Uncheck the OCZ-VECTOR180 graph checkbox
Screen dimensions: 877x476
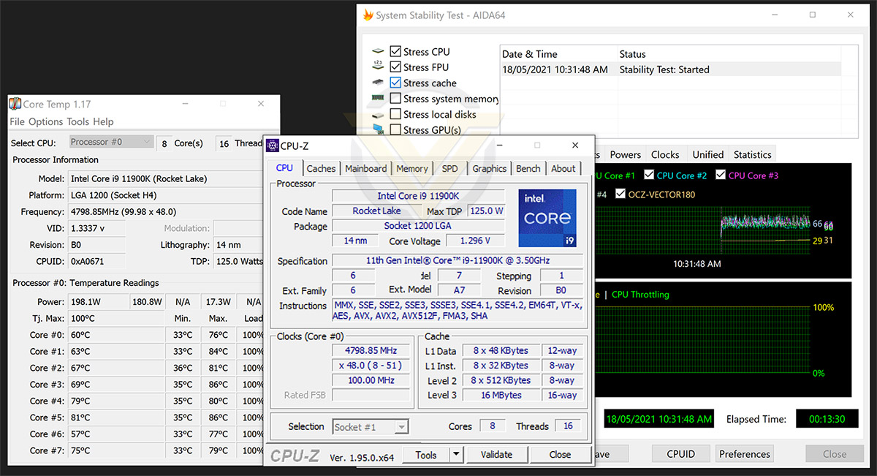(x=620, y=194)
